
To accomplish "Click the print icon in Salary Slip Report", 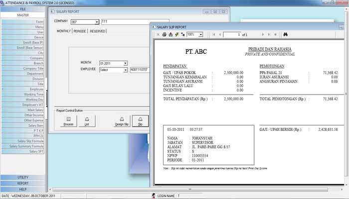I will click(164, 34).
